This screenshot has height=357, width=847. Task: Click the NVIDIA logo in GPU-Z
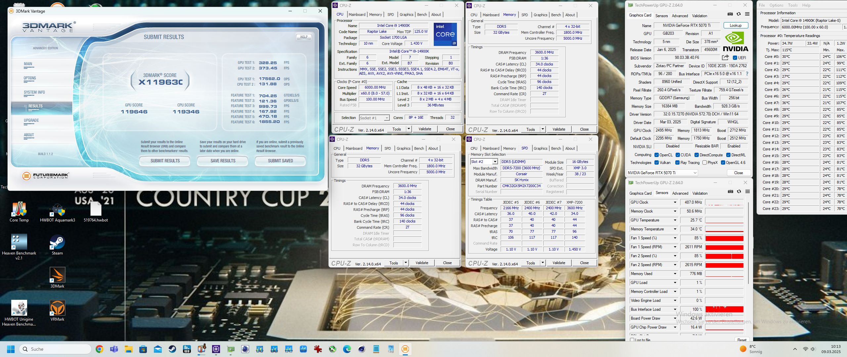point(736,42)
